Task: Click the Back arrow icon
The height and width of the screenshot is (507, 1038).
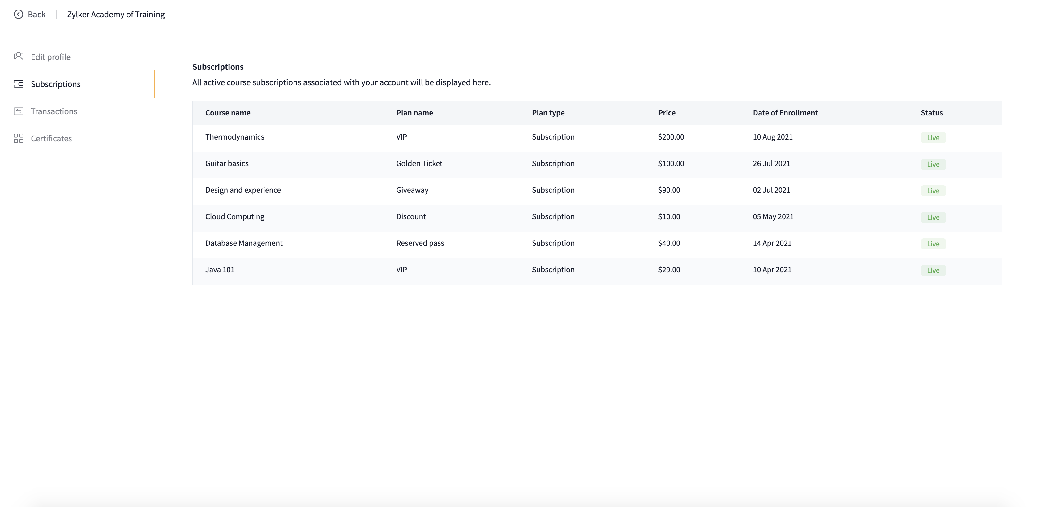Action: click(19, 15)
